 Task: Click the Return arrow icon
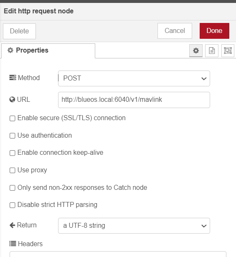pos(12,225)
